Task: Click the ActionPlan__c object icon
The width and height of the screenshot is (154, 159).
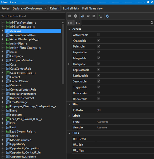Action: tap(8, 44)
